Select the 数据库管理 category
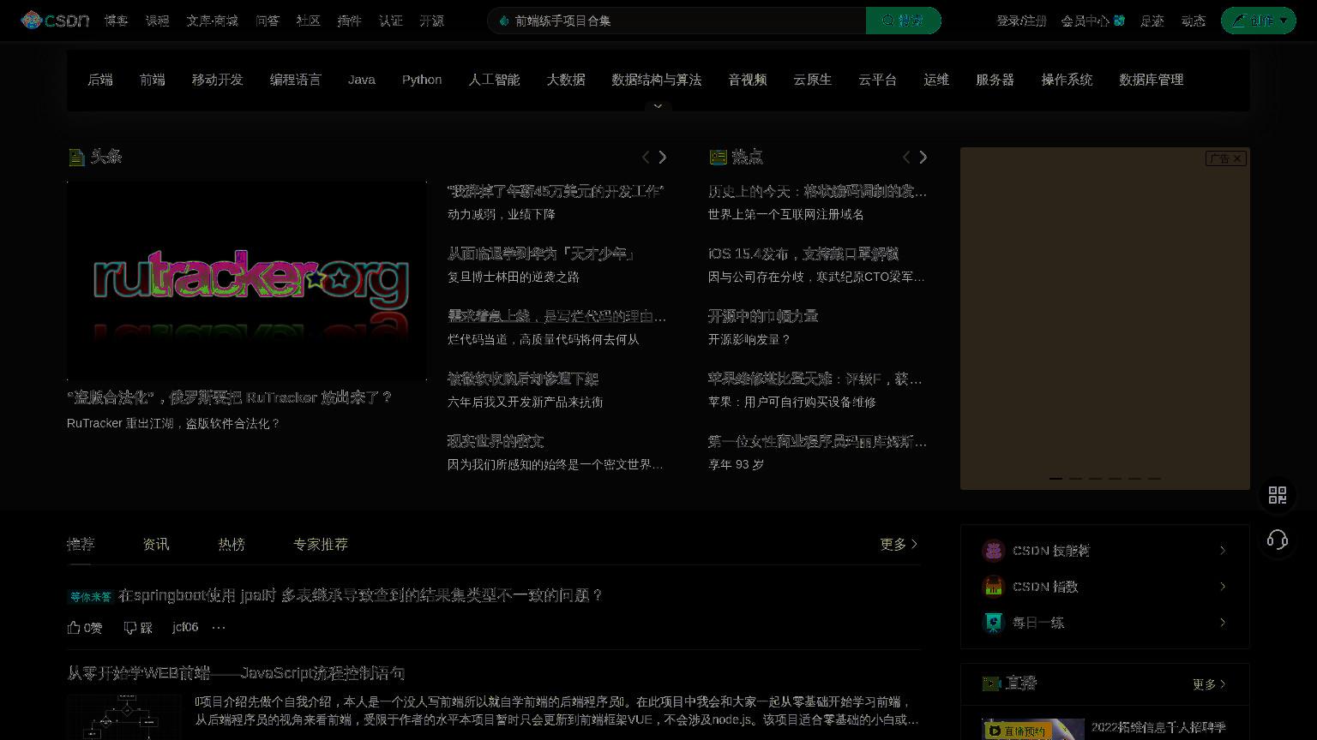Screen dimensions: 1317x740 pyautogui.click(x=1152, y=80)
